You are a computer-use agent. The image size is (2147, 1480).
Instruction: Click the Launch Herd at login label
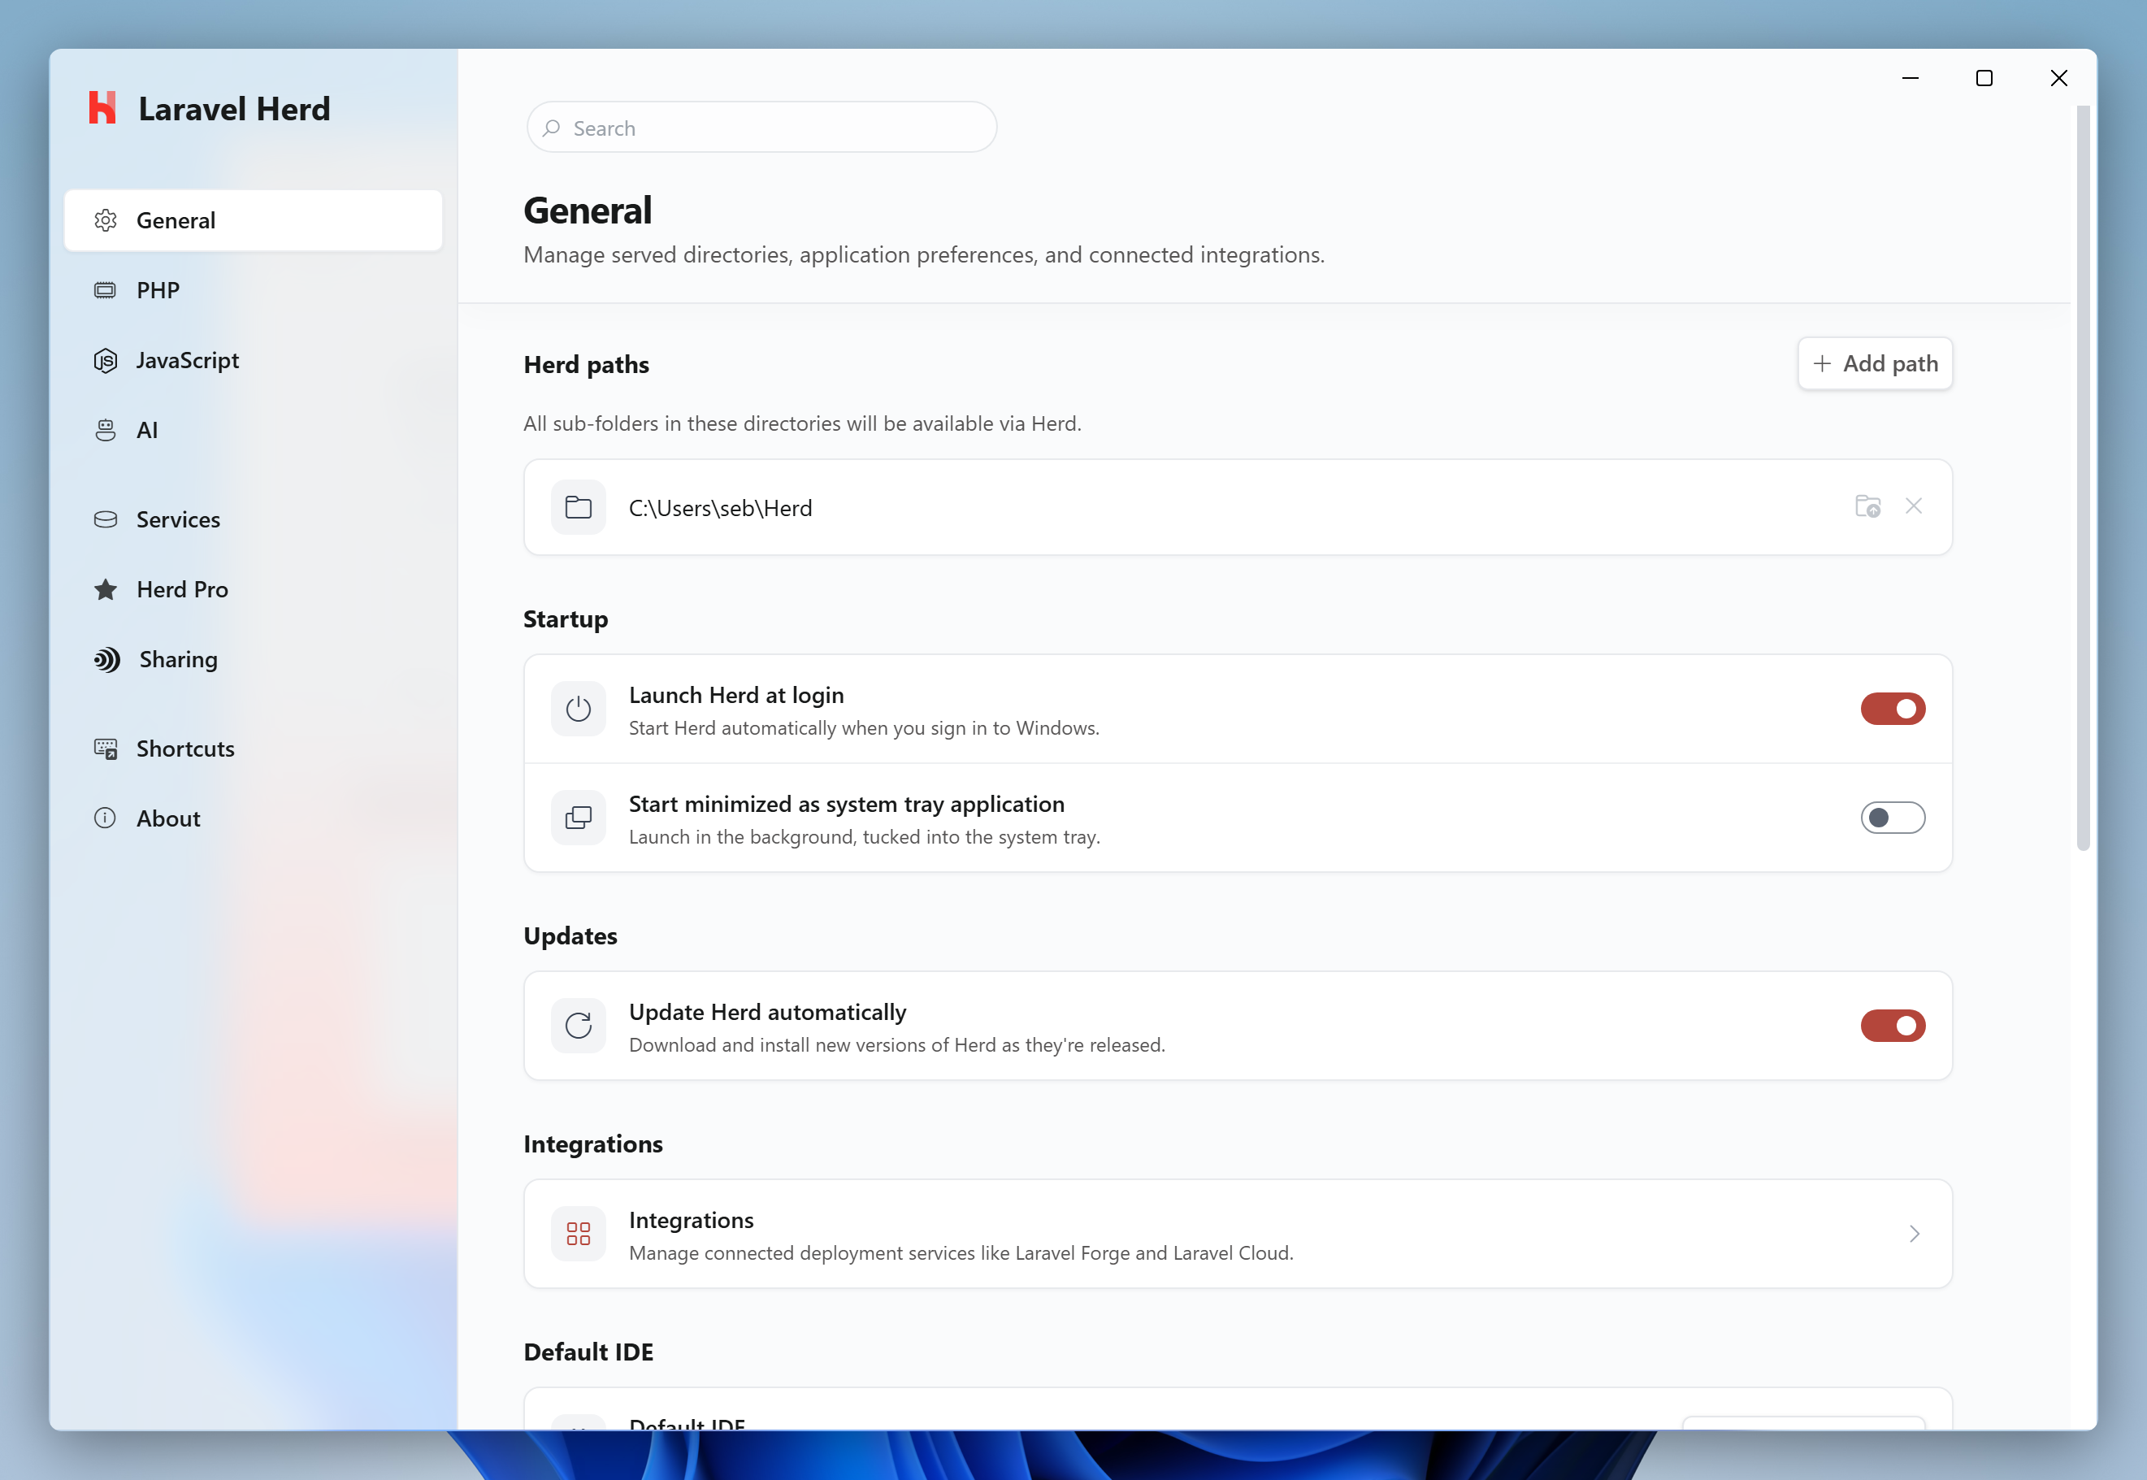coord(736,695)
